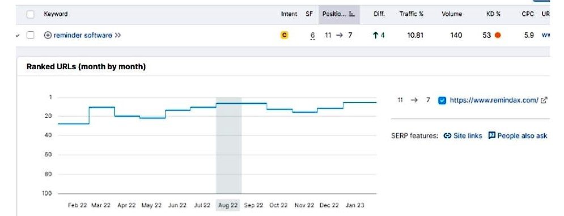564x216 pixels.
Task: Click the plus icon beside reminder software
Action: click(48, 35)
